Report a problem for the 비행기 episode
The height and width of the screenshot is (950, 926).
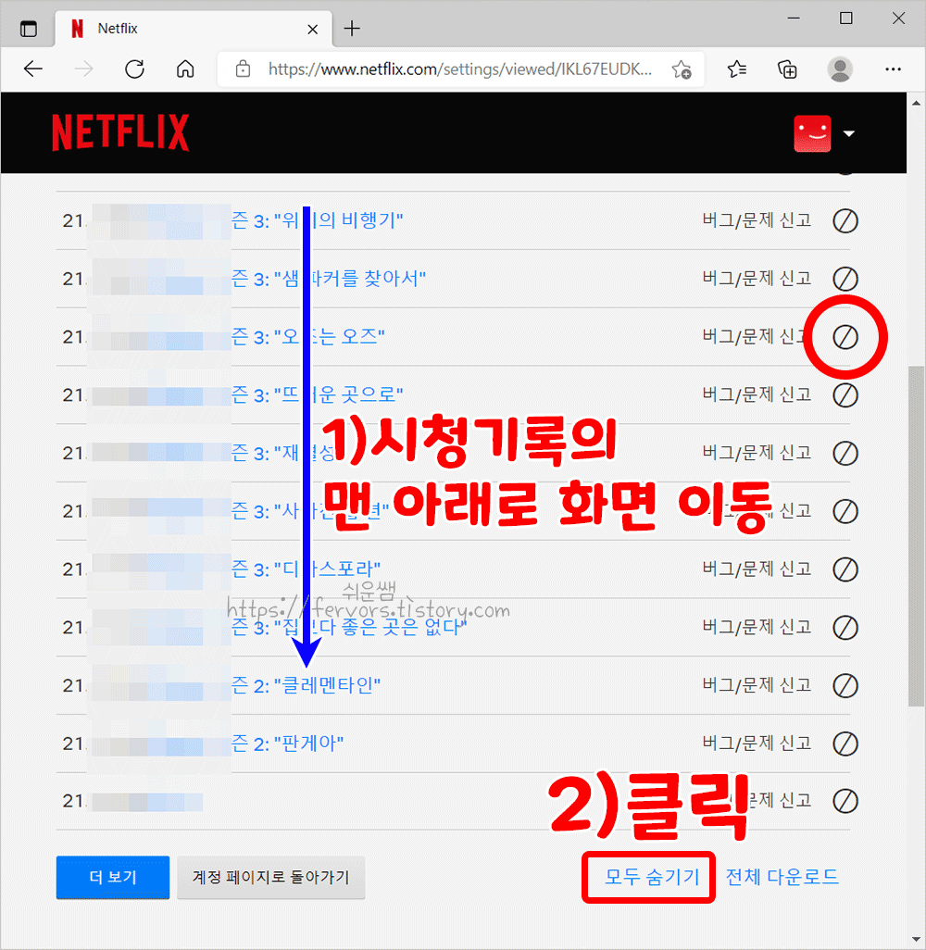coord(757,220)
